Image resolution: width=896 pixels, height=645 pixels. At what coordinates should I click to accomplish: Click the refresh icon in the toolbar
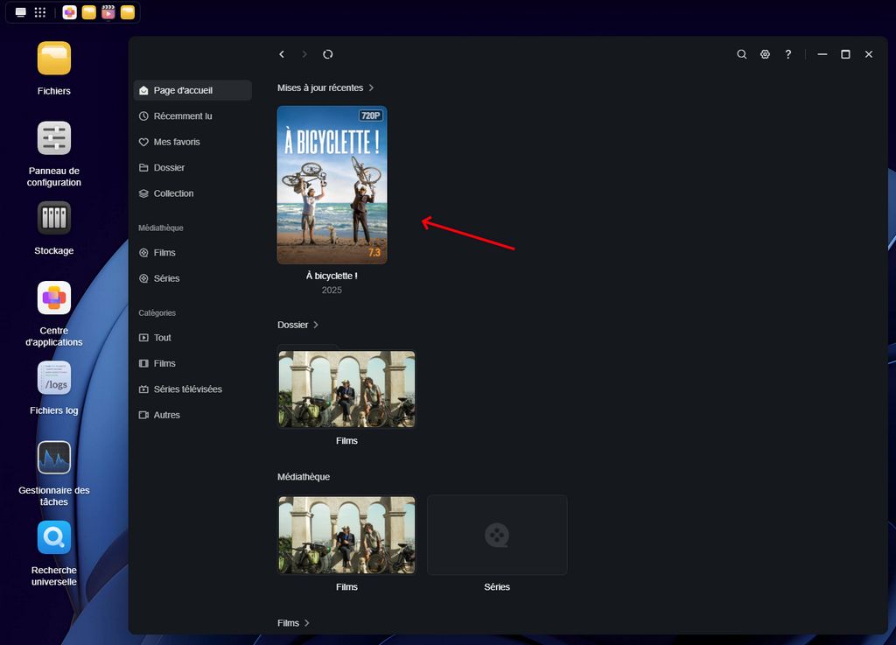pos(327,54)
